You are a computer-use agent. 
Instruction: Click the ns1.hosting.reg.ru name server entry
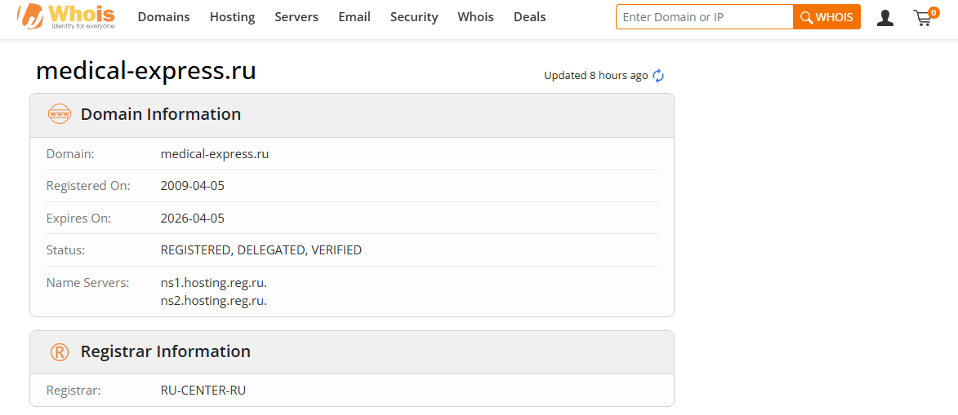pyautogui.click(x=214, y=283)
